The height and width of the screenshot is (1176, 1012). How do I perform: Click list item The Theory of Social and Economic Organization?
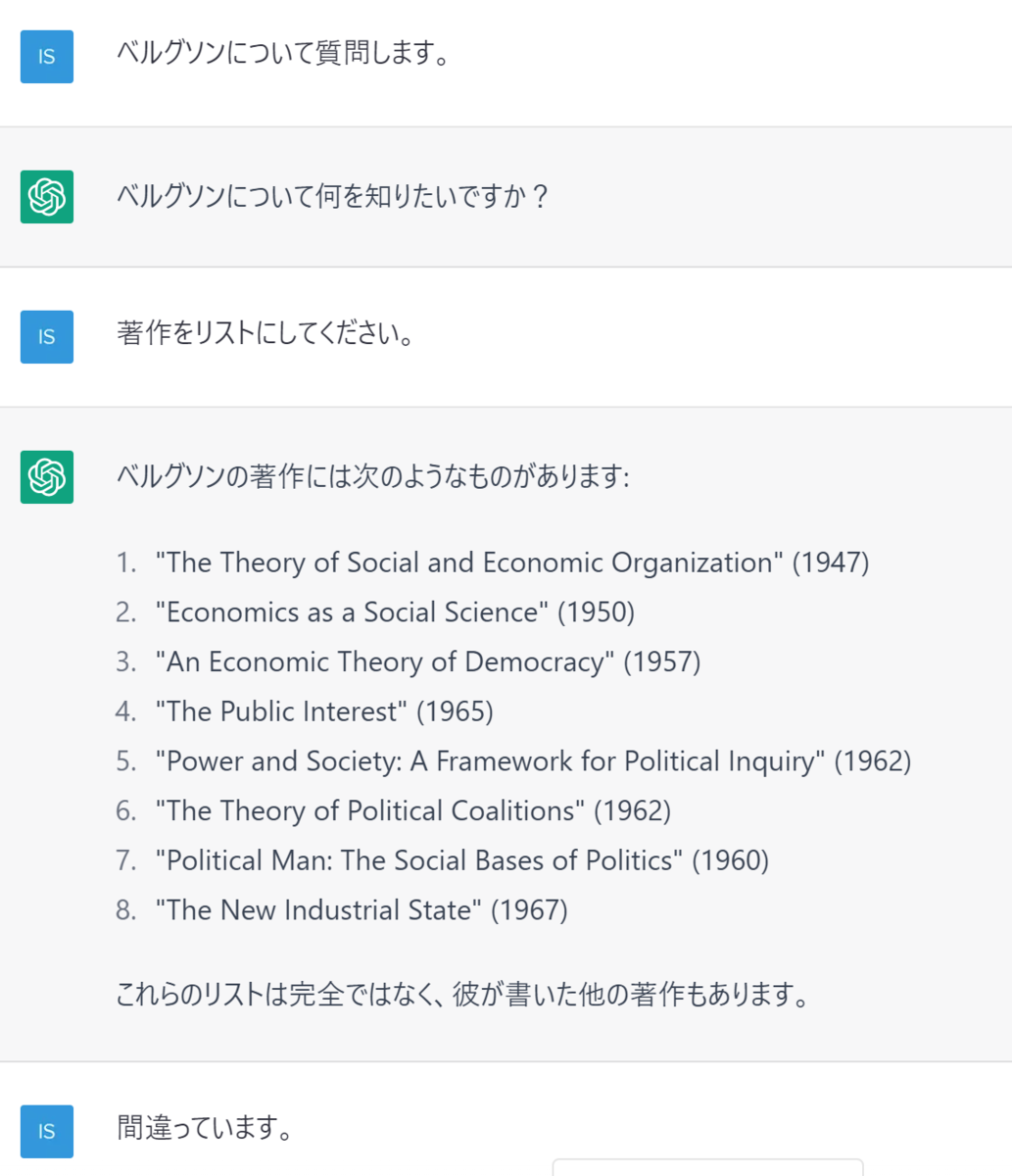pos(512,563)
